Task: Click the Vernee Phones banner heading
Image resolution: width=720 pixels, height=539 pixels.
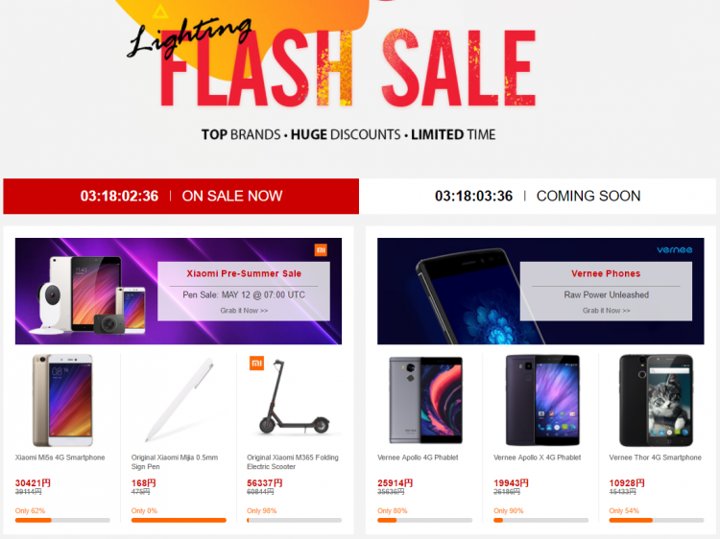Action: (606, 274)
